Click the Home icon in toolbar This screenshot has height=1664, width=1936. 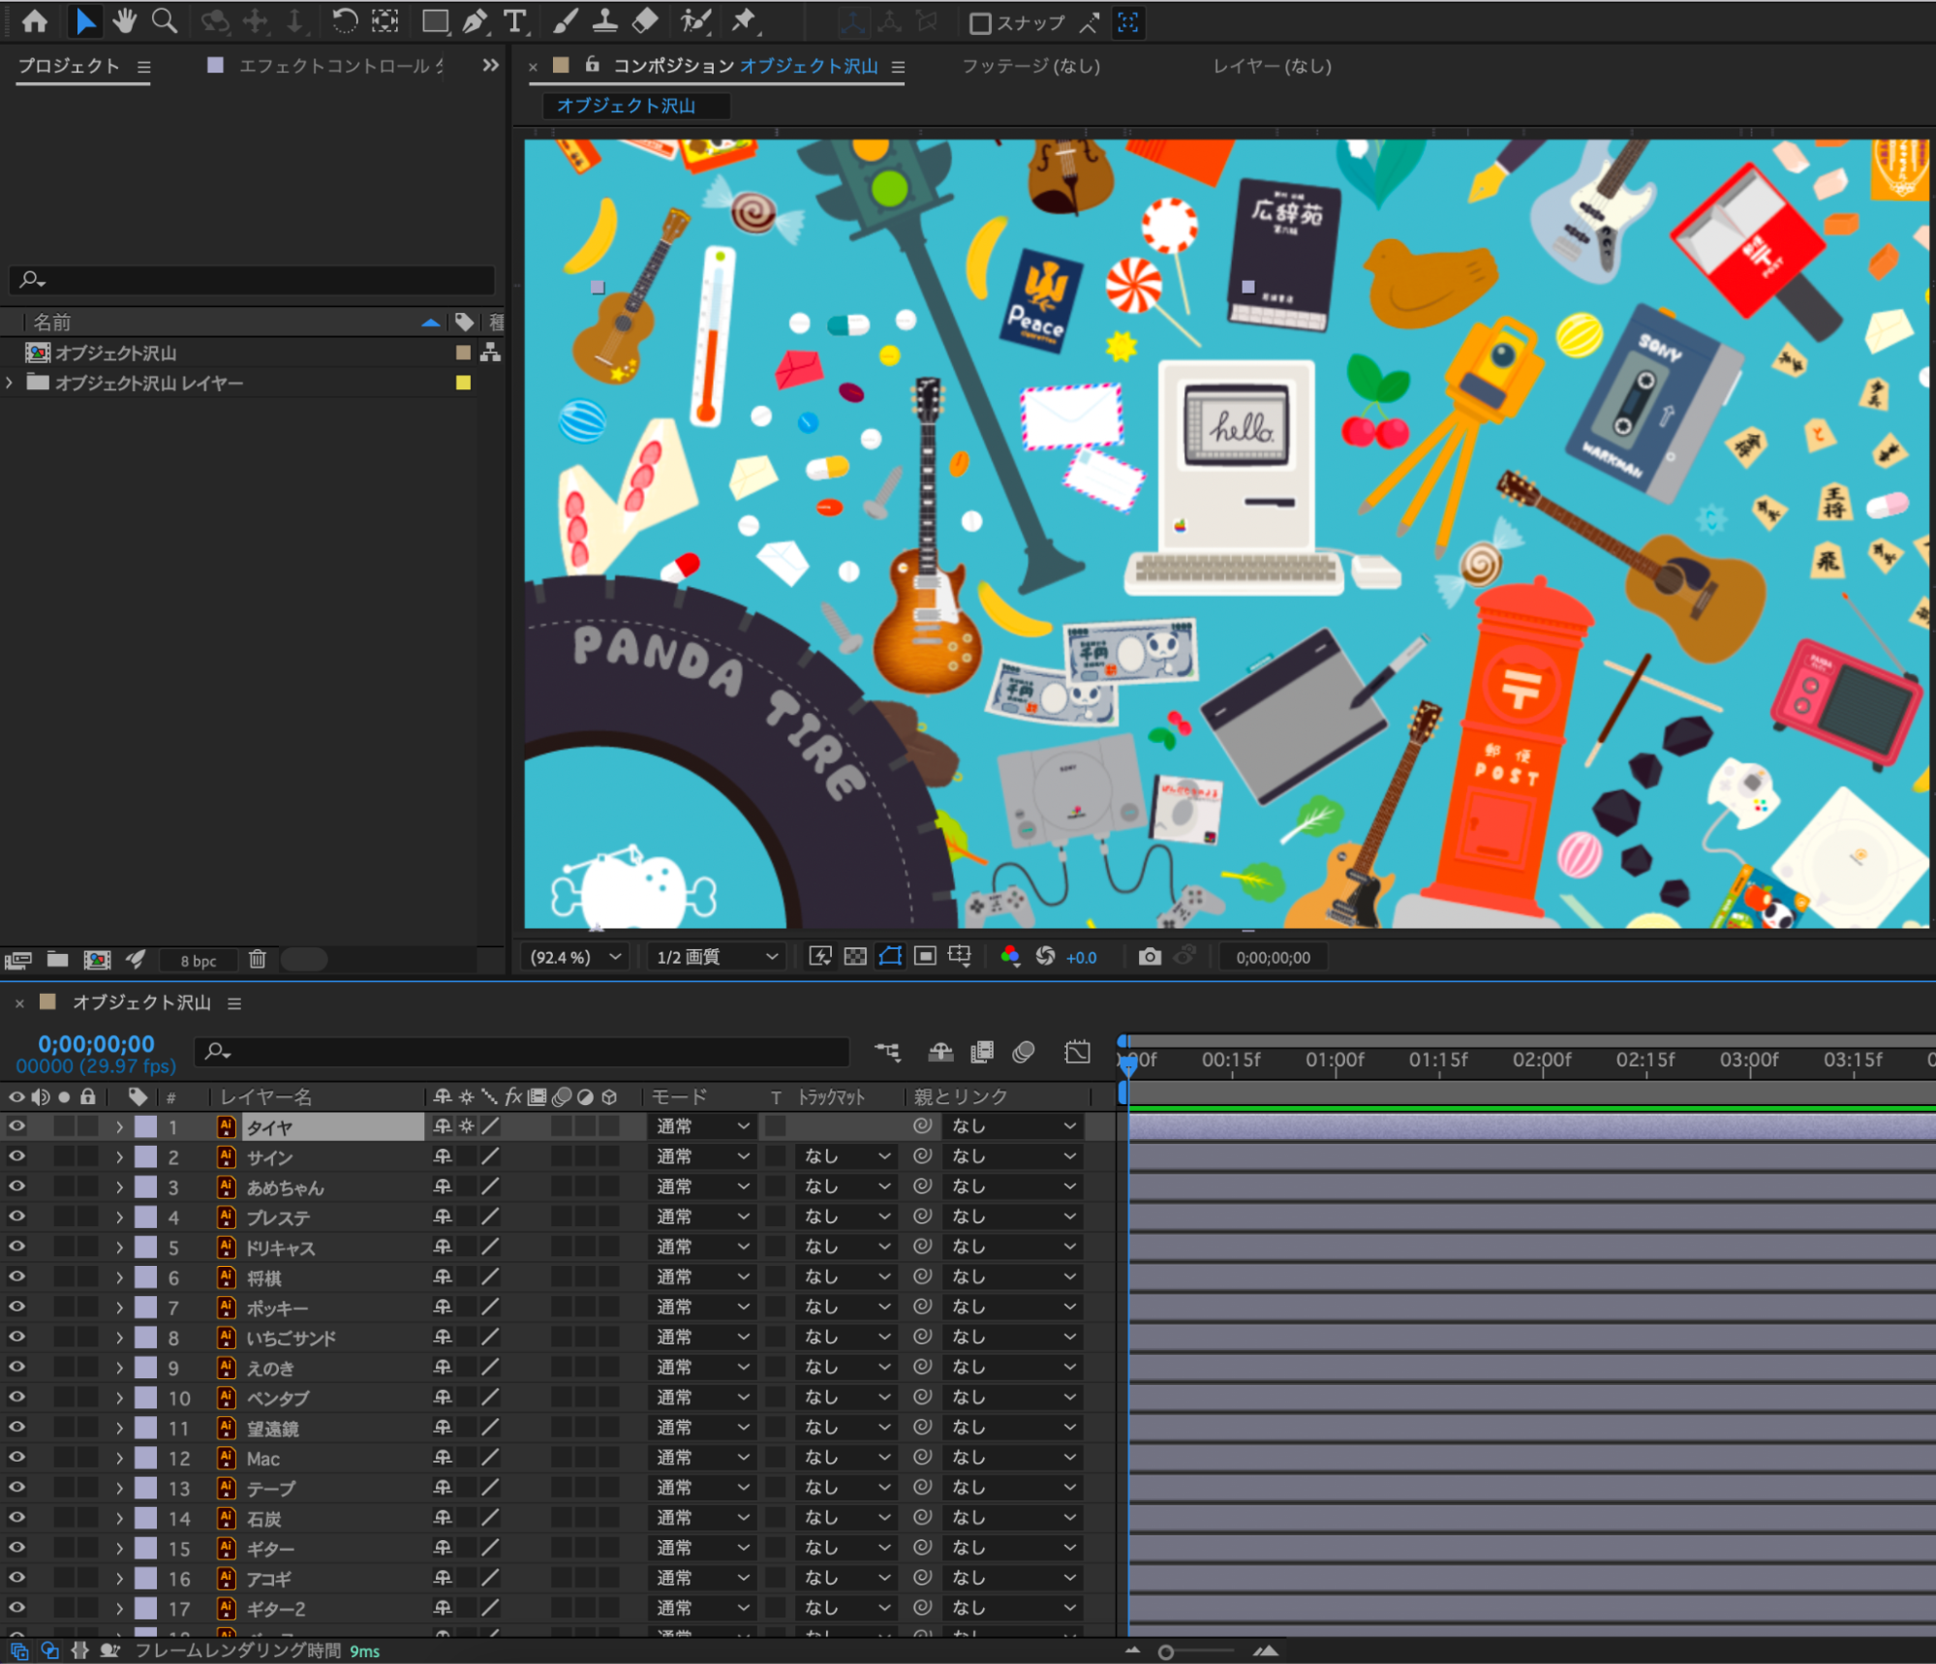pyautogui.click(x=35, y=20)
